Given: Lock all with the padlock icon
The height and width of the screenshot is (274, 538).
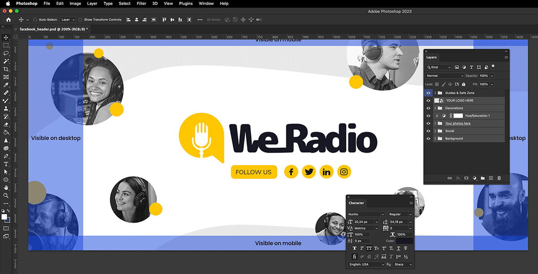Looking at the screenshot, I should click(x=464, y=84).
